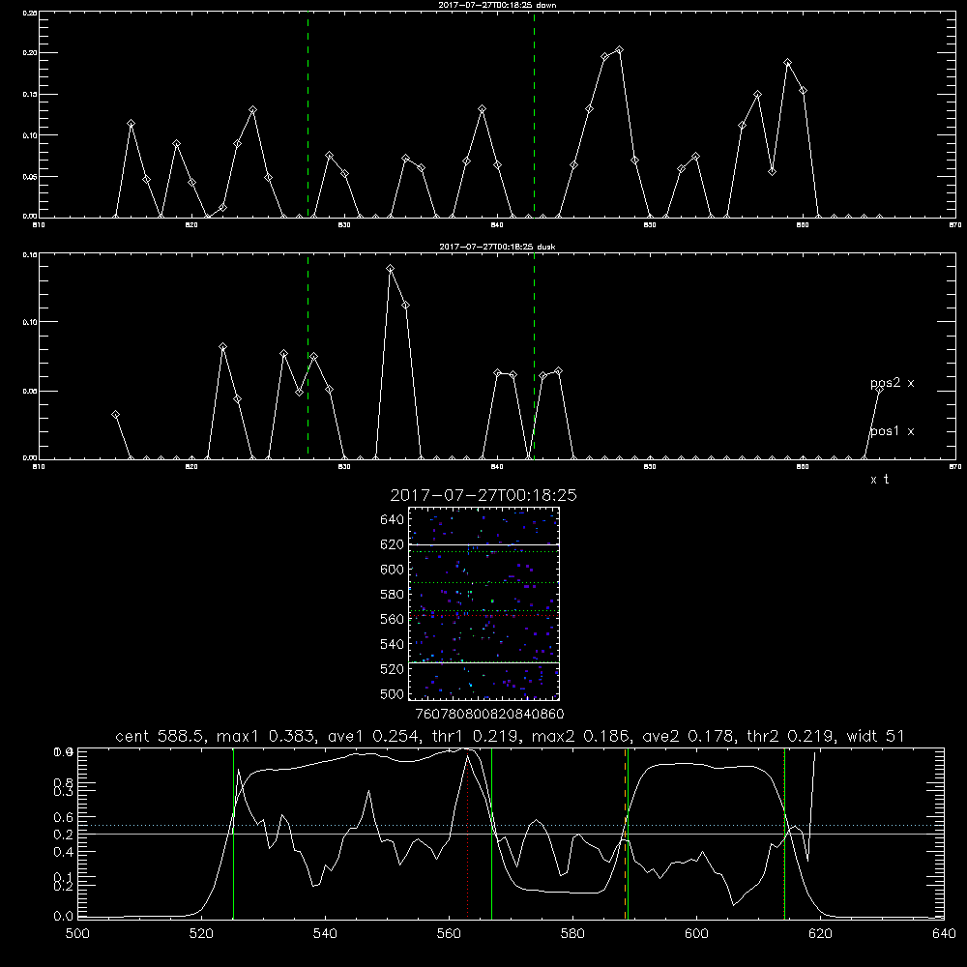Click the "860" x-axis label of dusk plot
The width and height of the screenshot is (967, 967).
pyautogui.click(x=803, y=467)
